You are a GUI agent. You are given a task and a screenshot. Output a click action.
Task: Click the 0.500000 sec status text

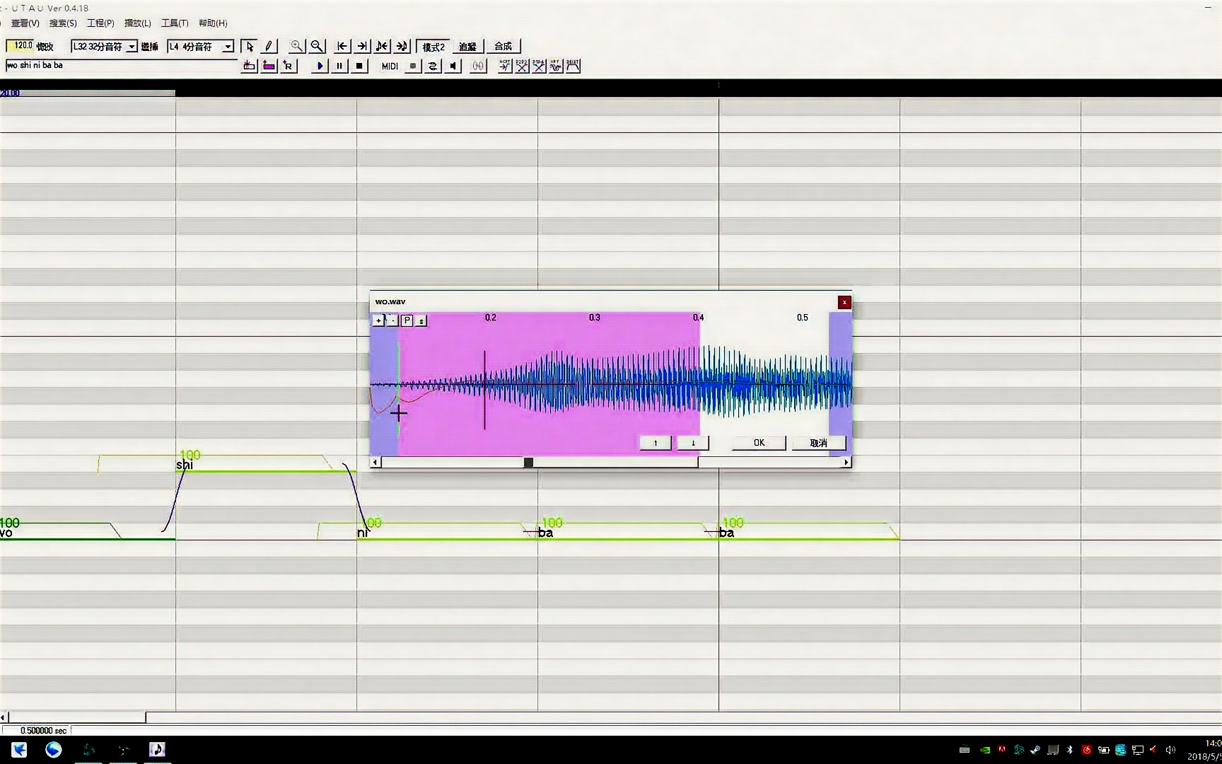click(x=43, y=731)
